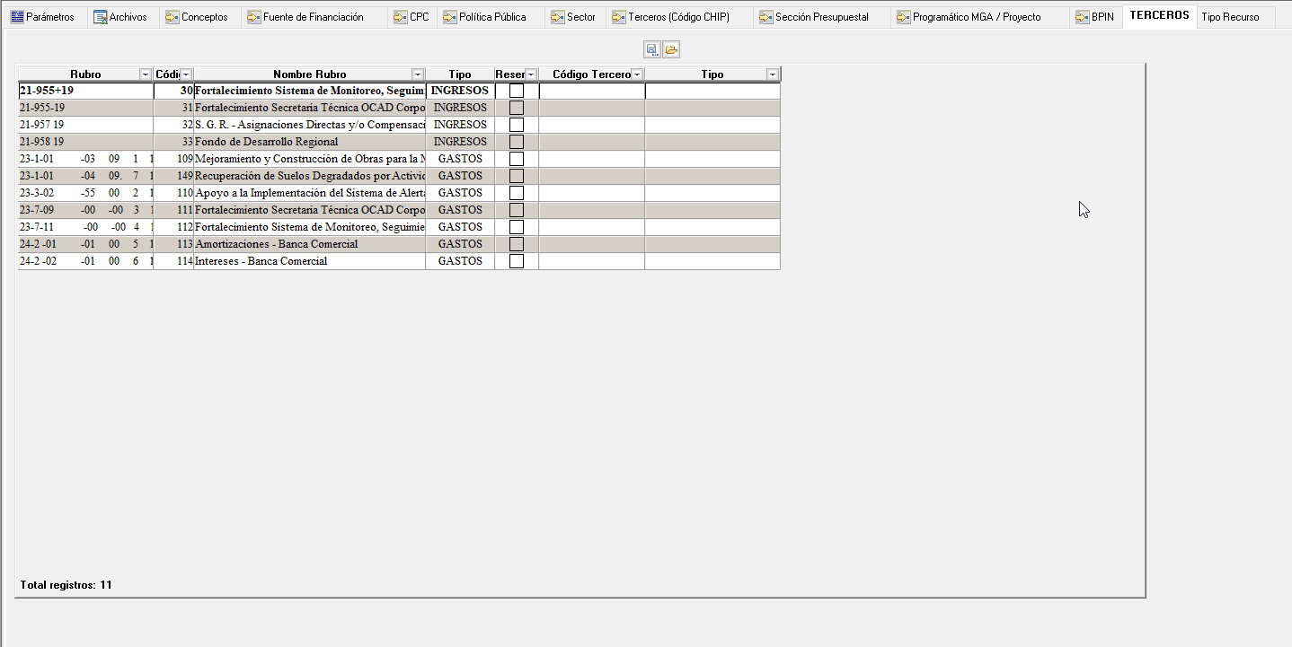Enable Reserva checkbox for Intereses - Banca Comercial
This screenshot has height=647, width=1292.
pyautogui.click(x=517, y=261)
